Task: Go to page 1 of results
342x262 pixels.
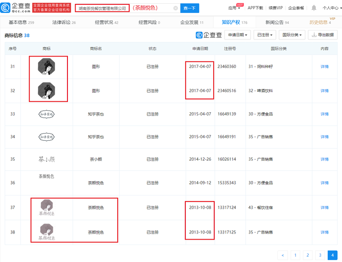Action: 295,255
